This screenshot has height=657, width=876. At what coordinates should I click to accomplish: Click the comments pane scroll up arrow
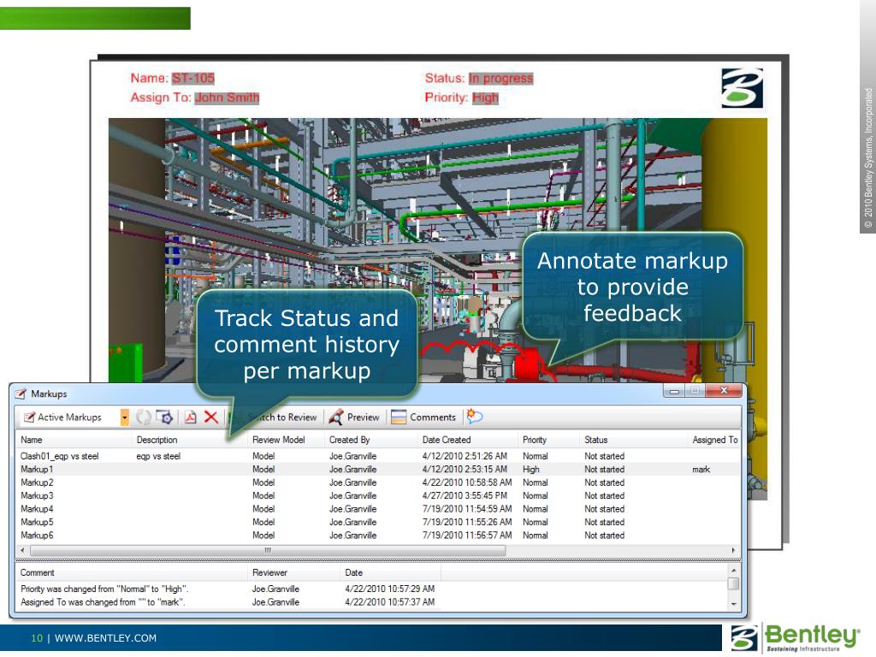tap(733, 570)
